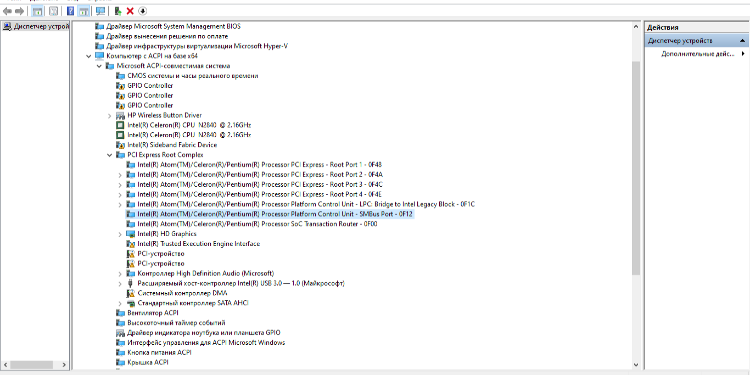Click the Intel(R) HD Graphics display icon

(x=131, y=234)
